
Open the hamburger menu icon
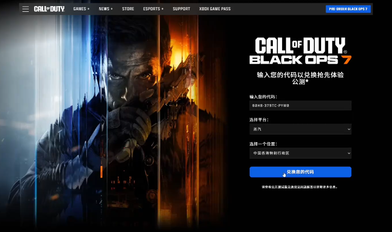[25, 9]
